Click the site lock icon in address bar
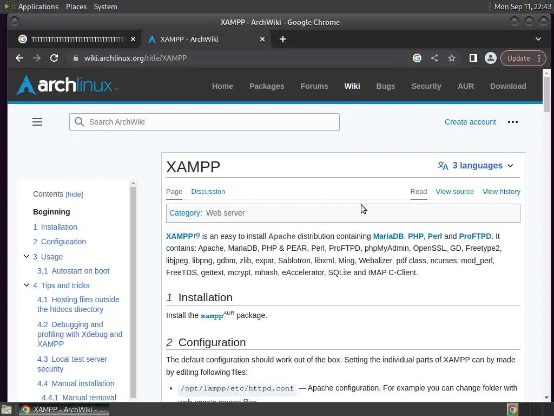This screenshot has height=416, width=554. point(76,58)
